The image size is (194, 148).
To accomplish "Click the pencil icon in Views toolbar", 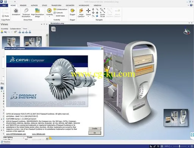I will point(15,32).
